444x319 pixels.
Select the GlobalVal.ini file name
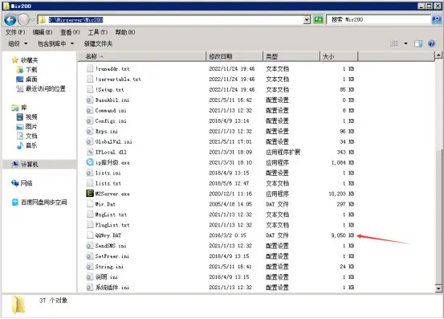click(x=113, y=141)
